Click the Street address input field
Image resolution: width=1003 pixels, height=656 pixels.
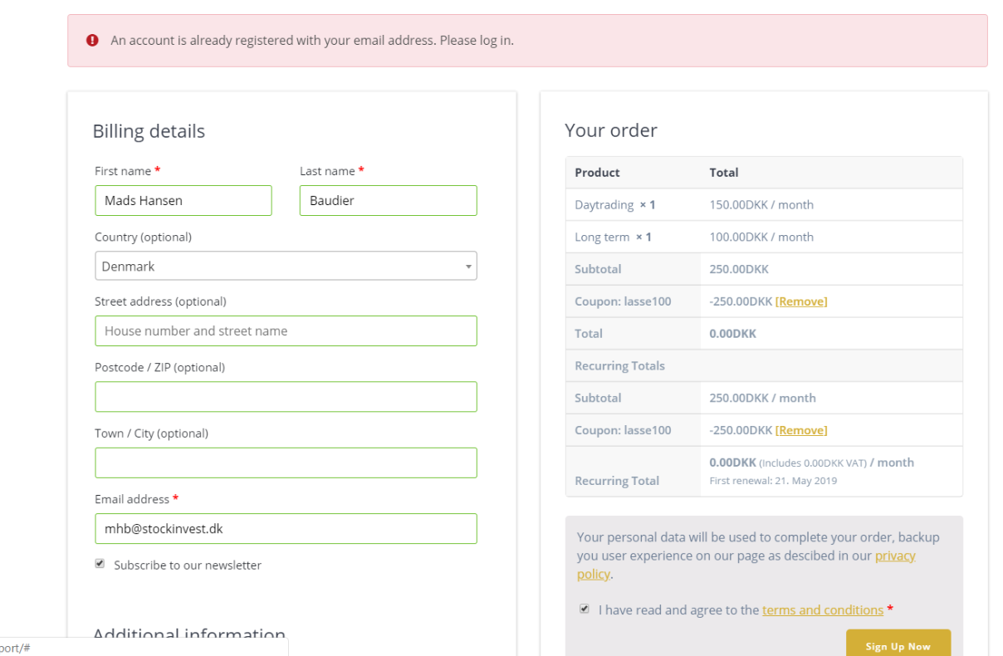click(286, 330)
